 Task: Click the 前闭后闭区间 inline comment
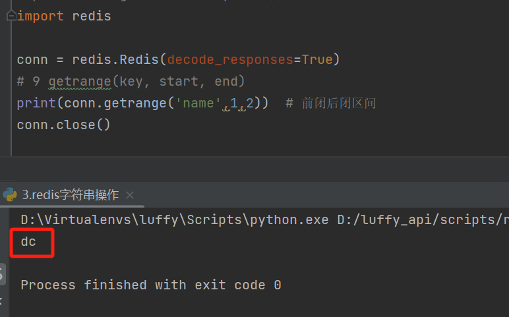[x=339, y=103]
